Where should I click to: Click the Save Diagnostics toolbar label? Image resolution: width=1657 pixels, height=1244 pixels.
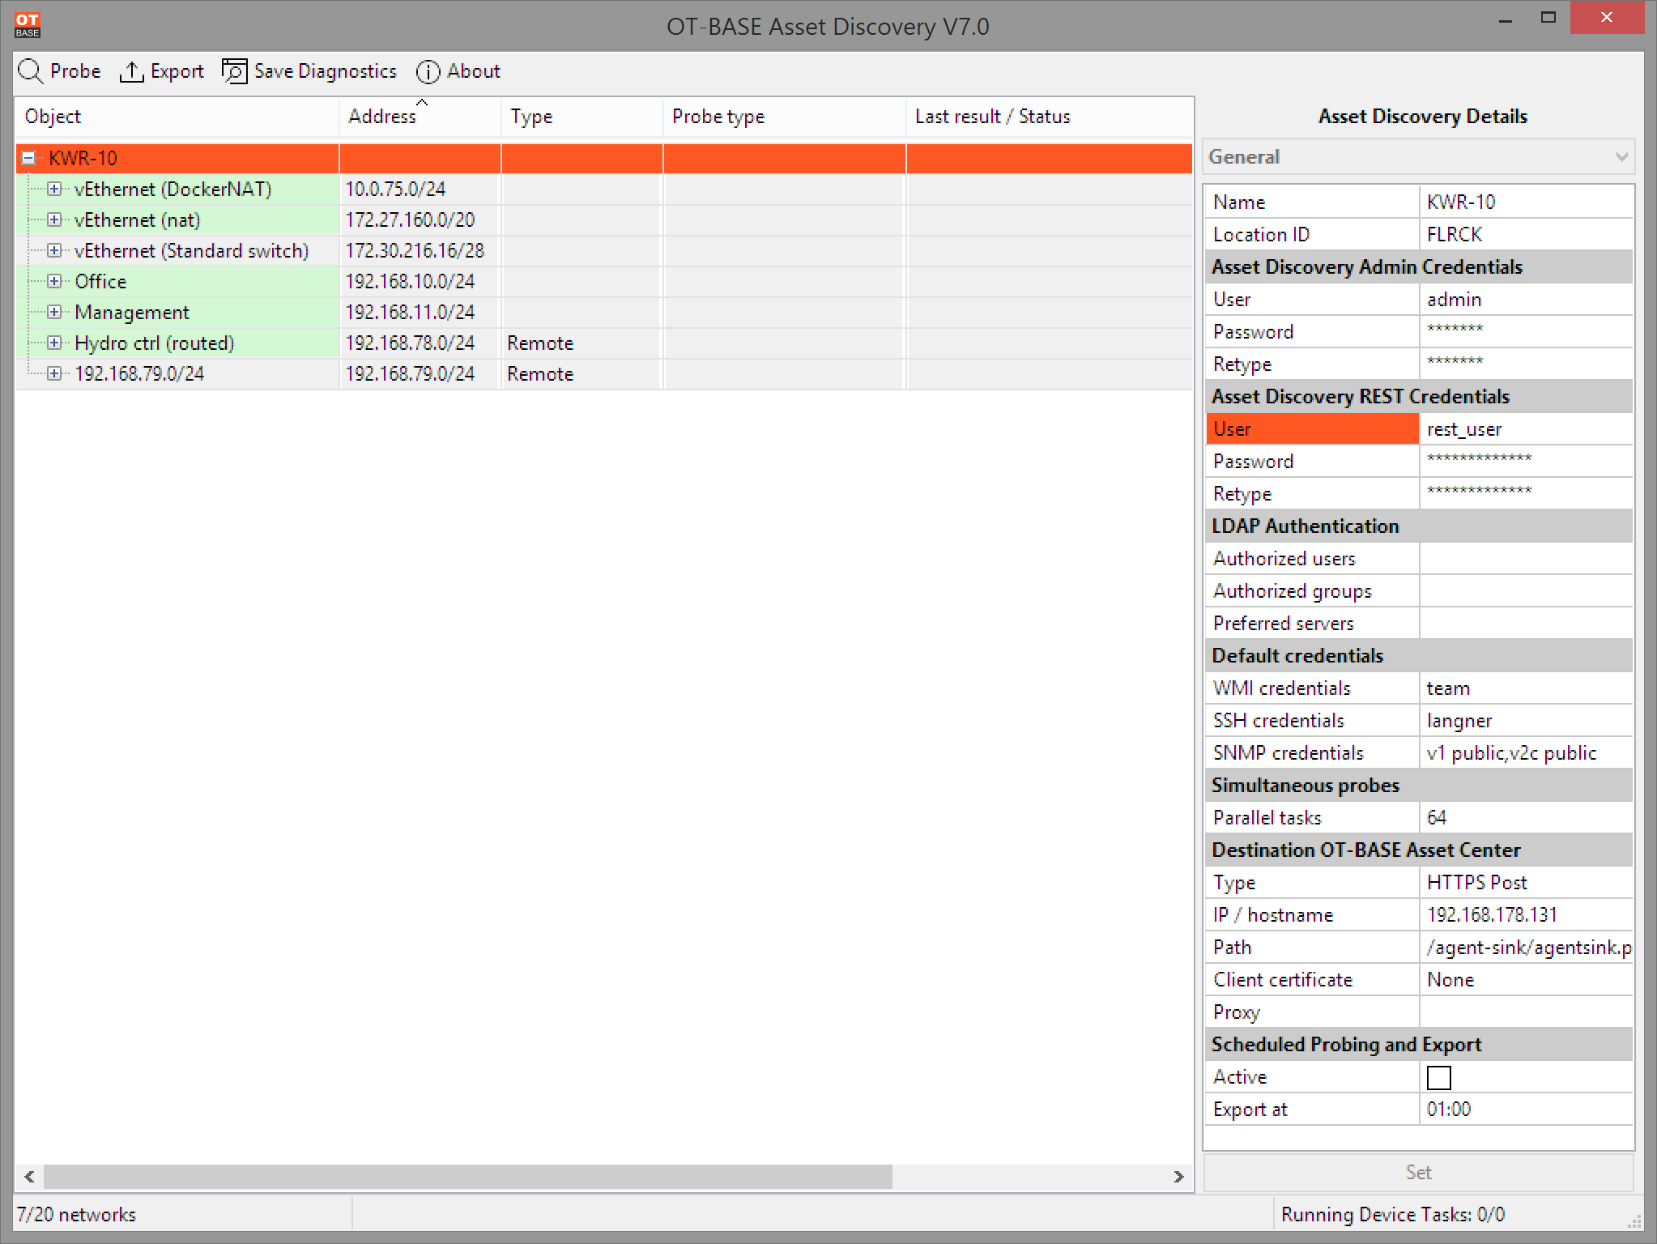click(326, 71)
